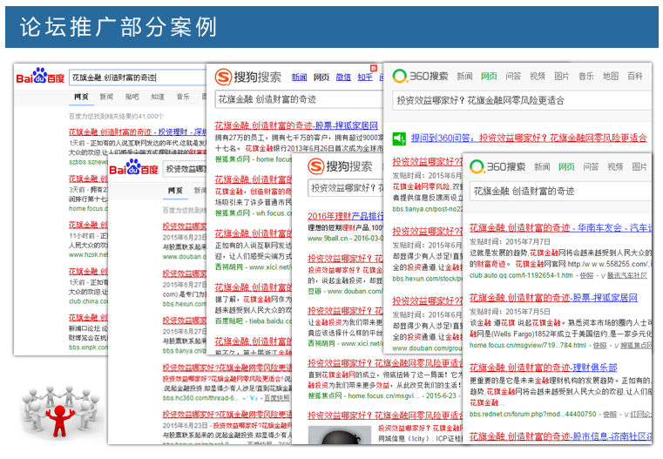
Task: Click the green speaker icon beside 提问到360问答
Action: (x=399, y=138)
